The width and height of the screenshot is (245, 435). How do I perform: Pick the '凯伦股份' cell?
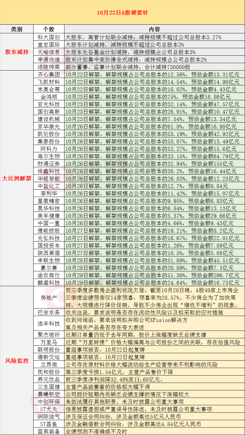click(49, 134)
